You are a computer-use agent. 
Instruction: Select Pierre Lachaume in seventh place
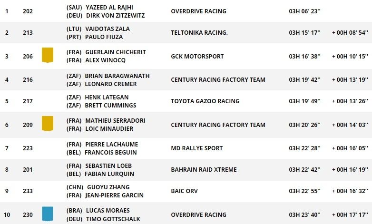click(x=111, y=144)
